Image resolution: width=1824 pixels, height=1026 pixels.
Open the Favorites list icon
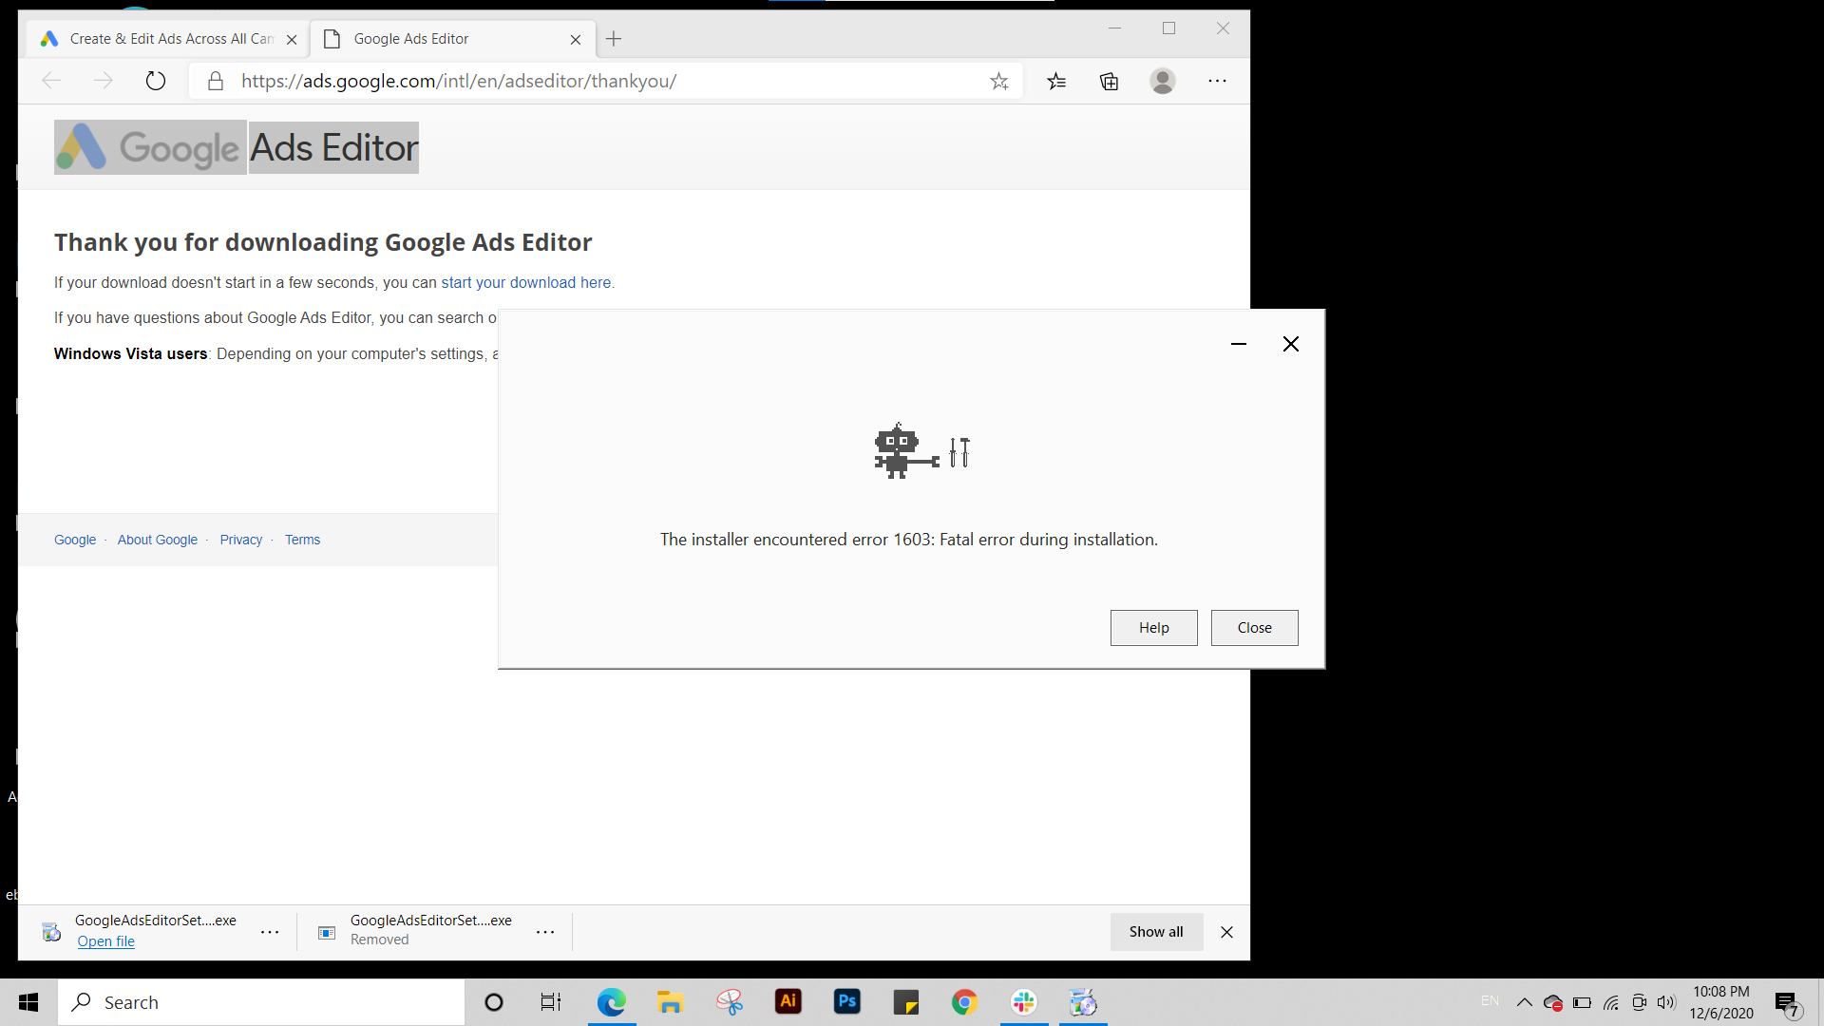pyautogui.click(x=1056, y=81)
